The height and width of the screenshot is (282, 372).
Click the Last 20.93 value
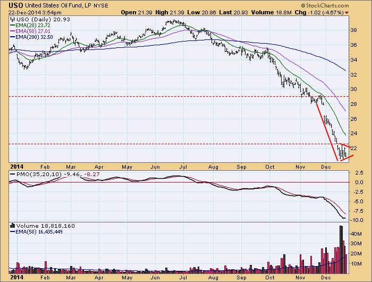click(x=233, y=12)
